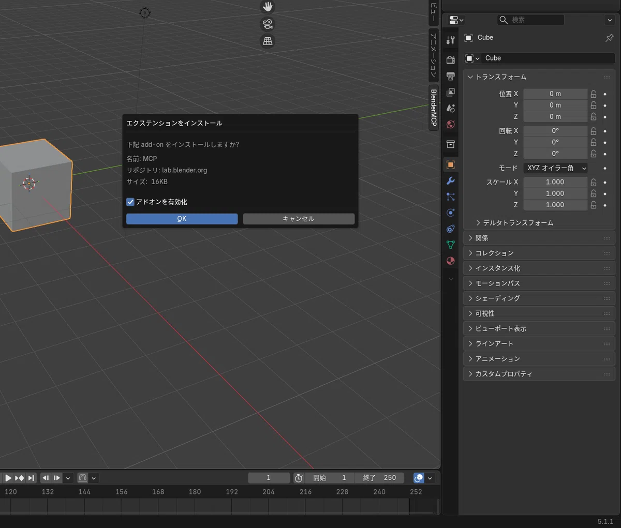Jump to next keyframe
The image size is (621, 528).
click(x=20, y=478)
